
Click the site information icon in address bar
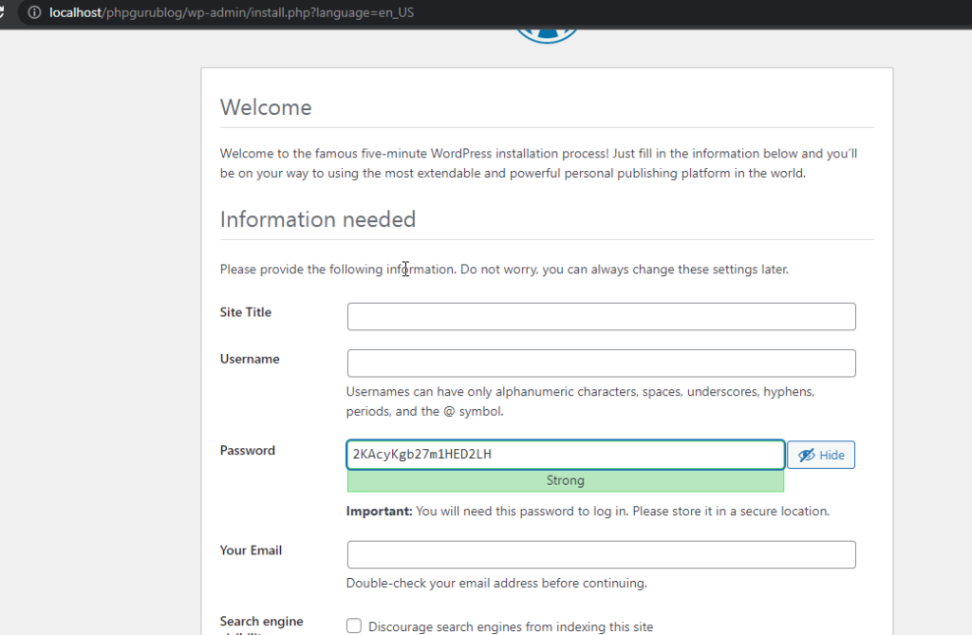[x=34, y=13]
